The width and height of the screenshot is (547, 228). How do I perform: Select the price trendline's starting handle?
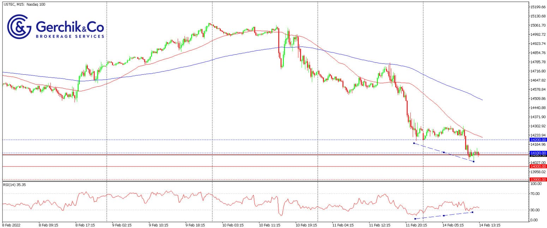[x=414, y=143]
